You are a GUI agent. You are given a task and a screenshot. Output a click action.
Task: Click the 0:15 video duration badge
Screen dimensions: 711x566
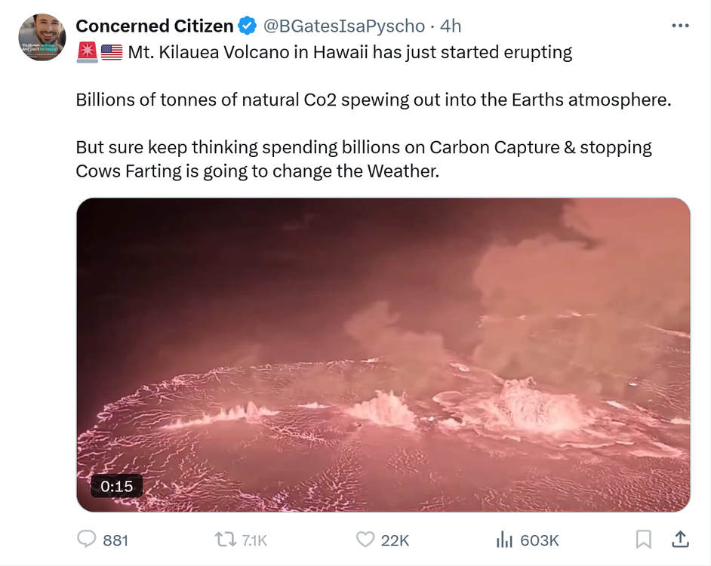pos(117,487)
